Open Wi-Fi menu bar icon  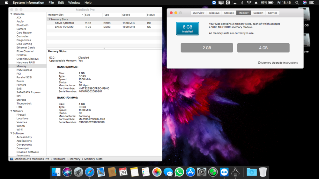tap(249, 3)
